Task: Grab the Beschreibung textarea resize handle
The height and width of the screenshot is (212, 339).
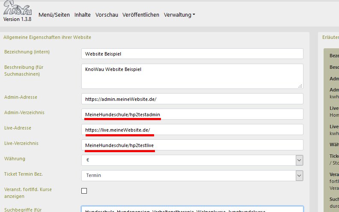Action: [x=300, y=86]
